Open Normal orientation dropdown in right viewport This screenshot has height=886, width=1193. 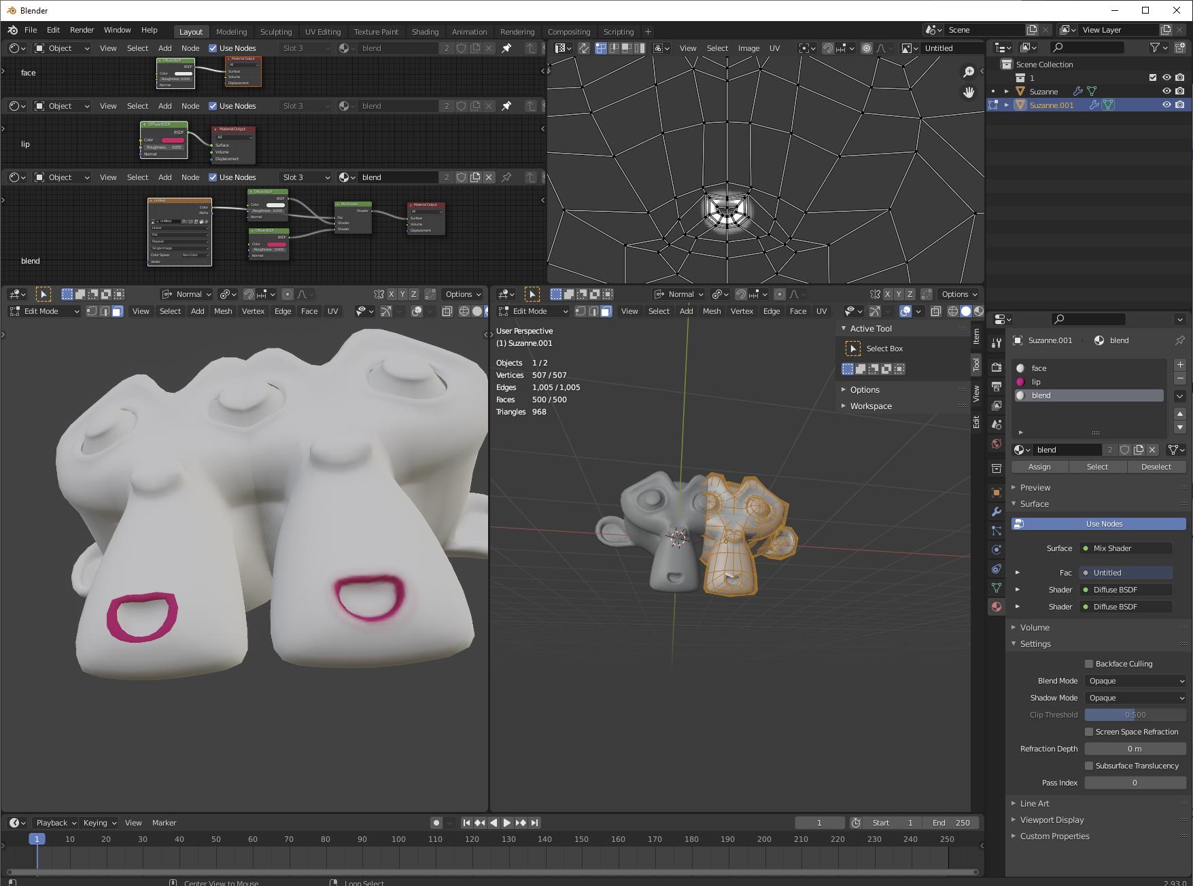(679, 294)
